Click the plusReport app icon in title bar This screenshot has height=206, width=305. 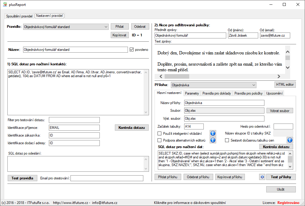[x=5, y=4]
